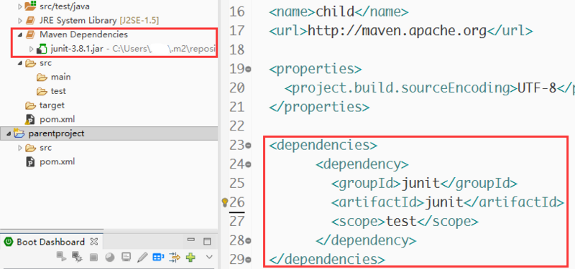Open the Boot Dashboard view menu chevron
Viewport: 575px width, 269px height.
click(x=209, y=257)
